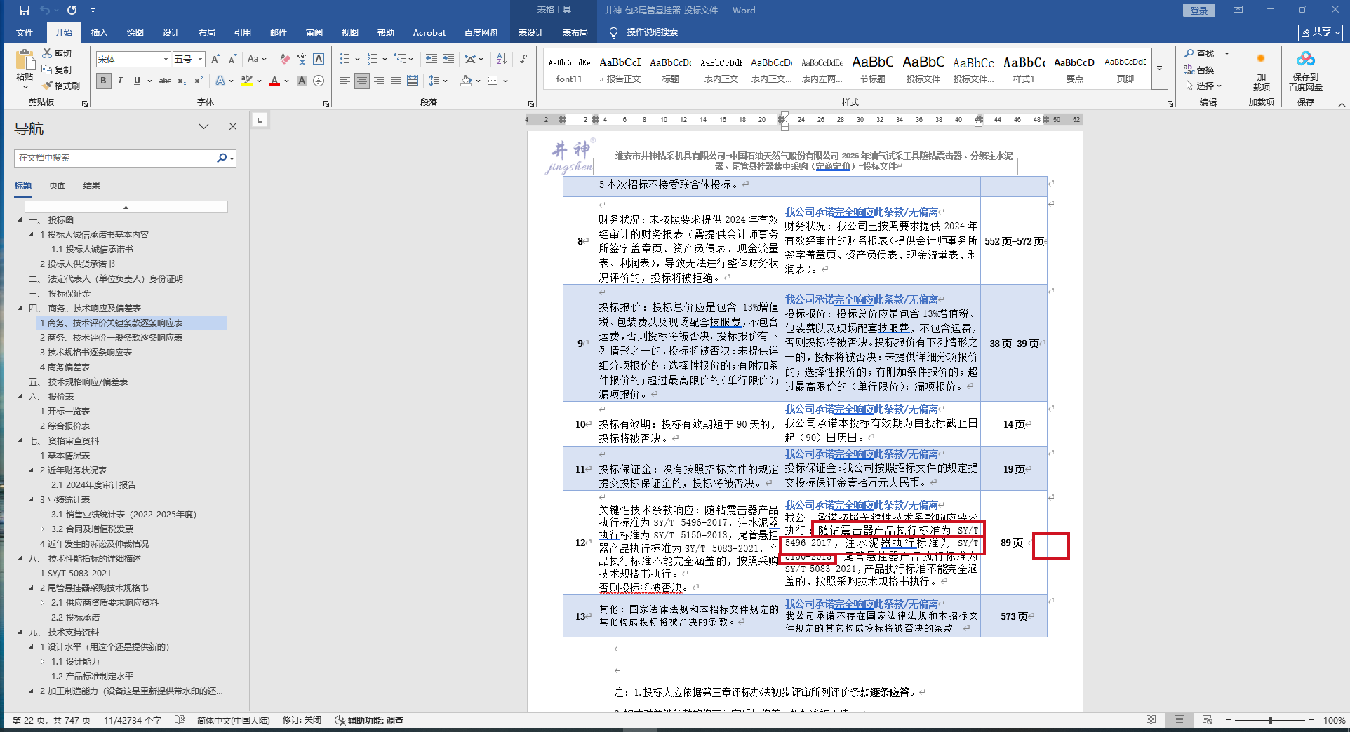Click the Format Painter (格式刷) icon
Screen dimensions: 1350x732
point(61,86)
